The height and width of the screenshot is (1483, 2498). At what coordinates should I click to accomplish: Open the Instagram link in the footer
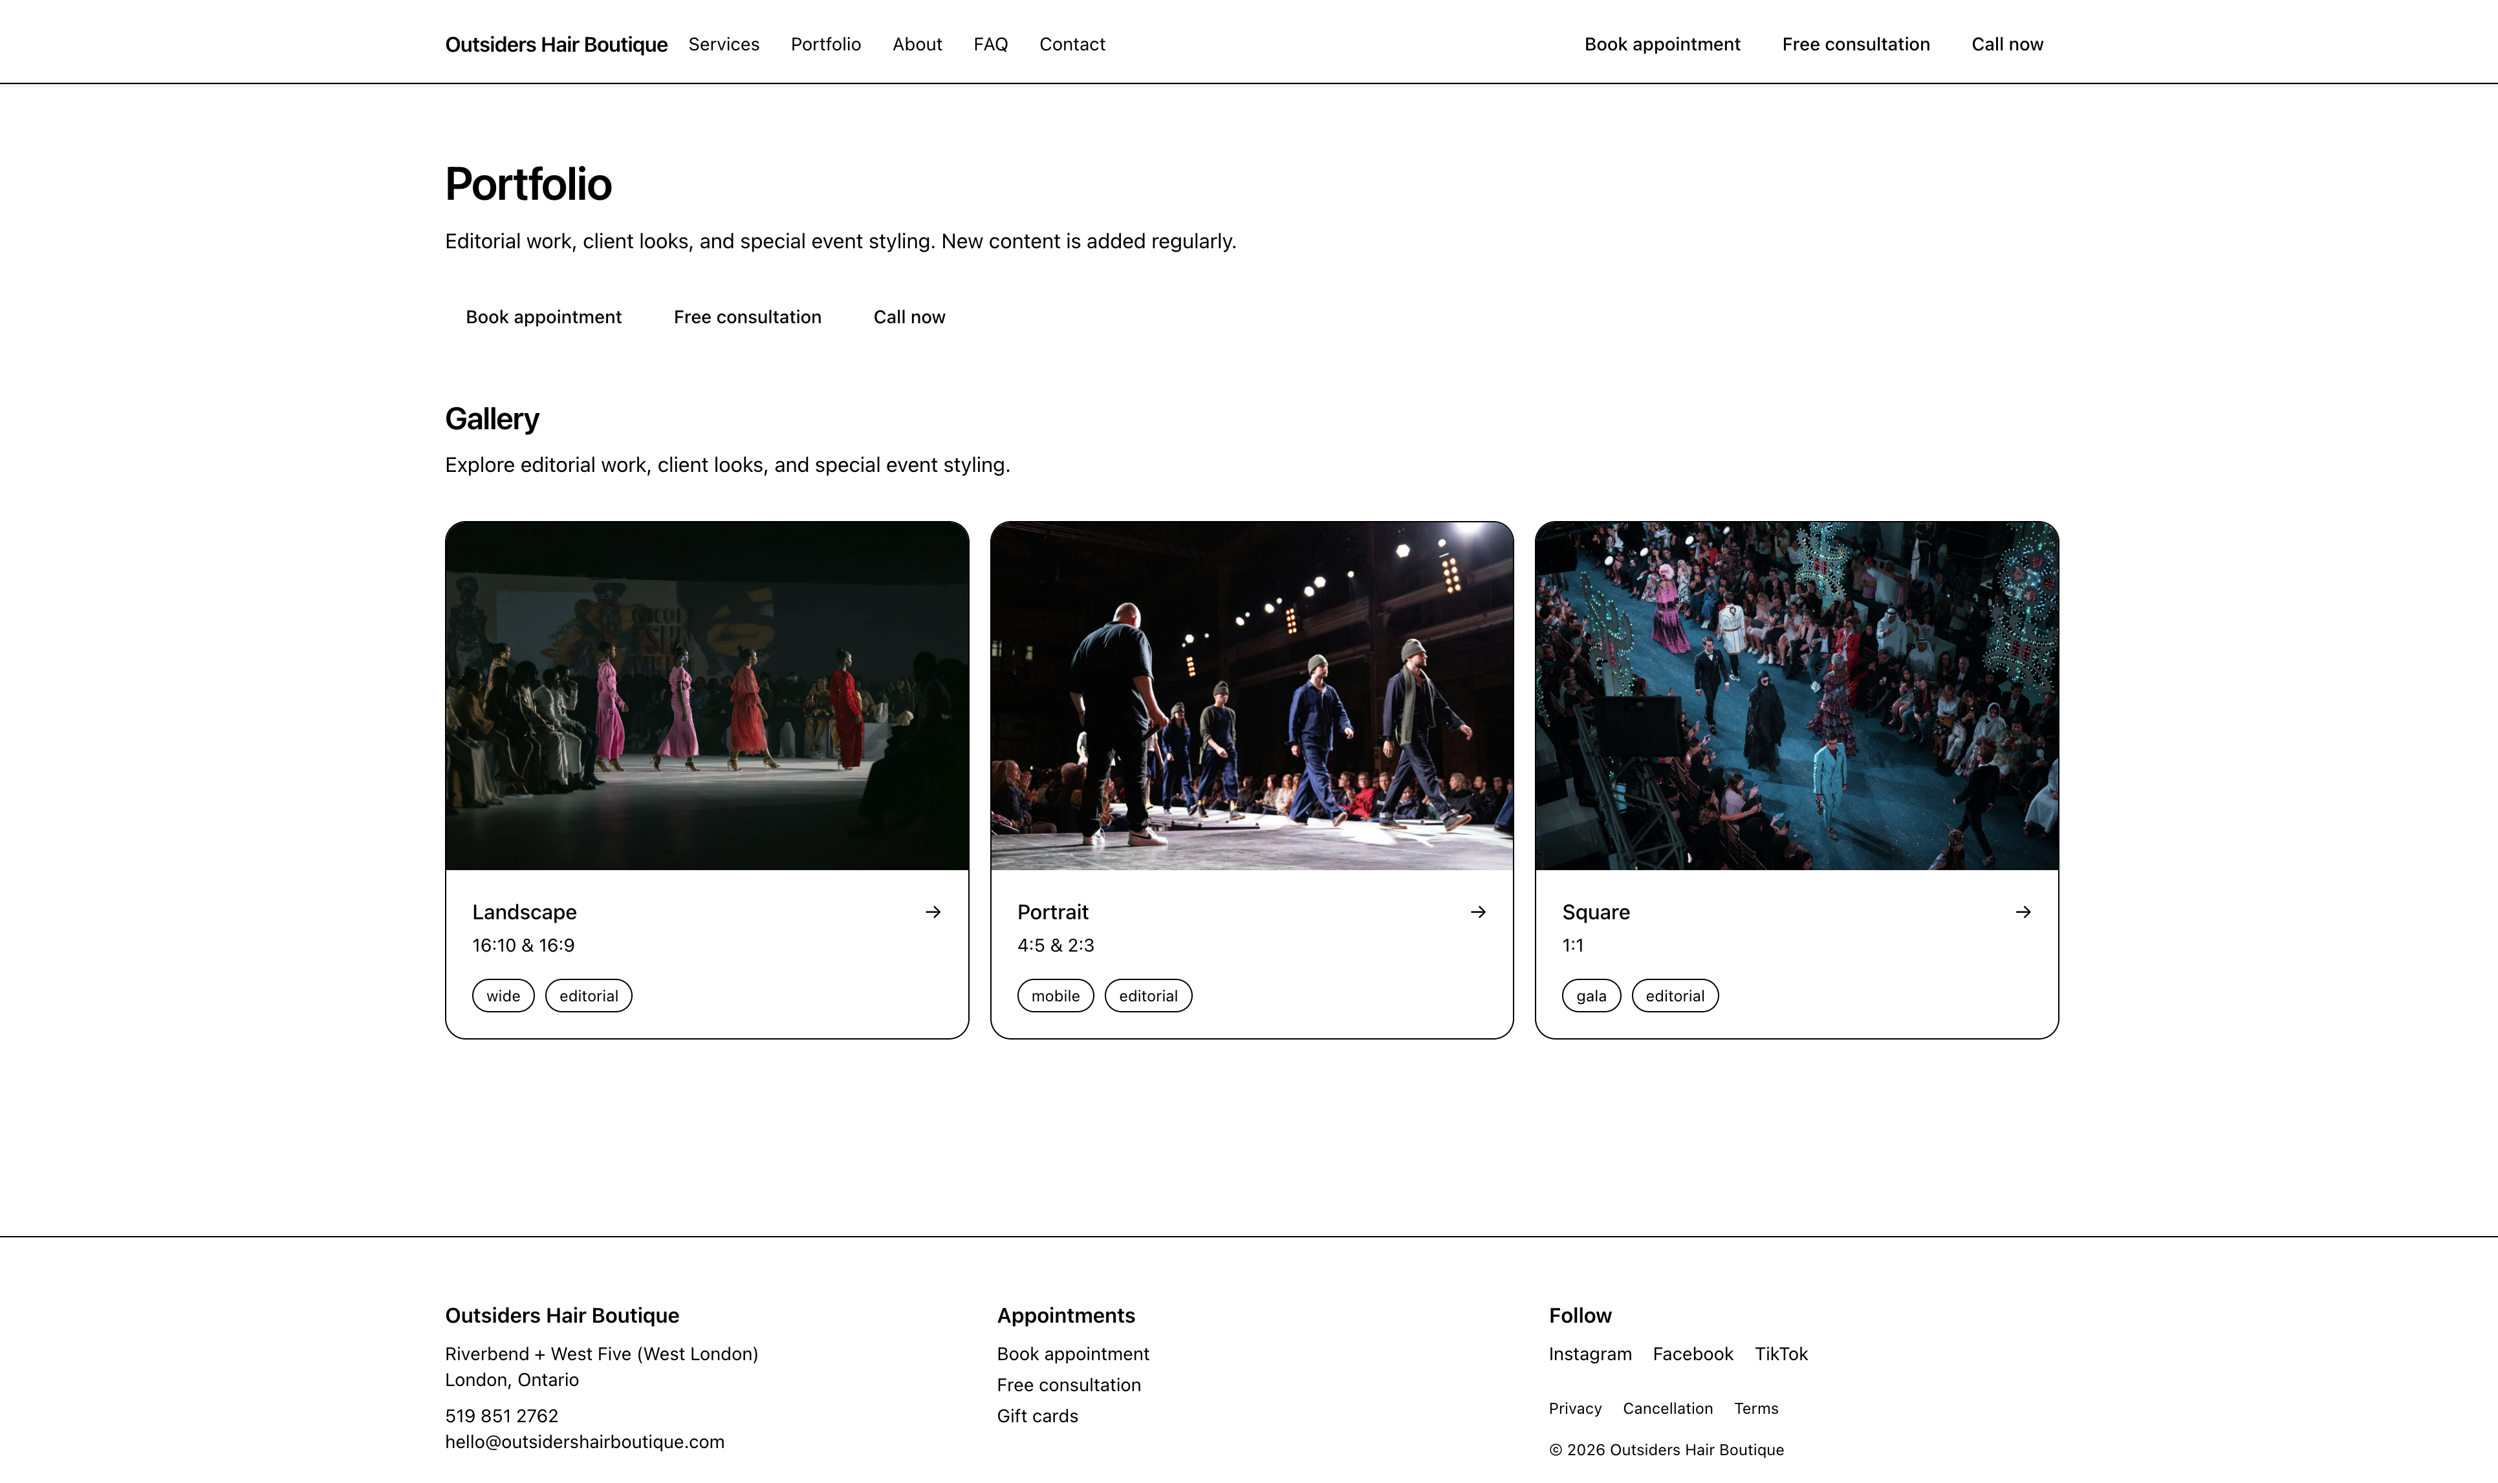tap(1589, 1353)
